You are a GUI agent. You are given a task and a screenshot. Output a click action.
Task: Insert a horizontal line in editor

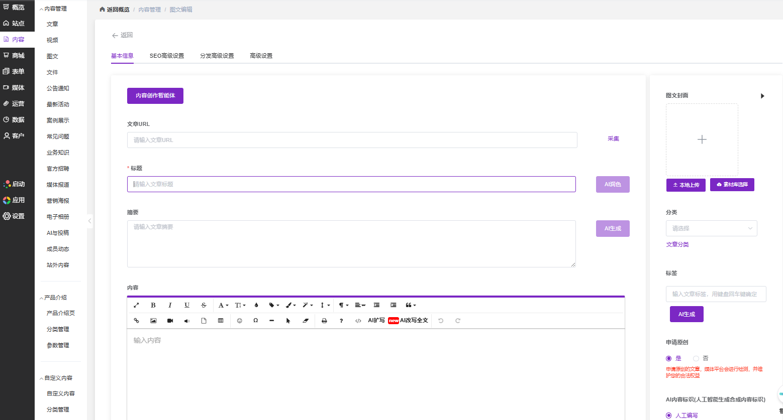[x=271, y=321]
